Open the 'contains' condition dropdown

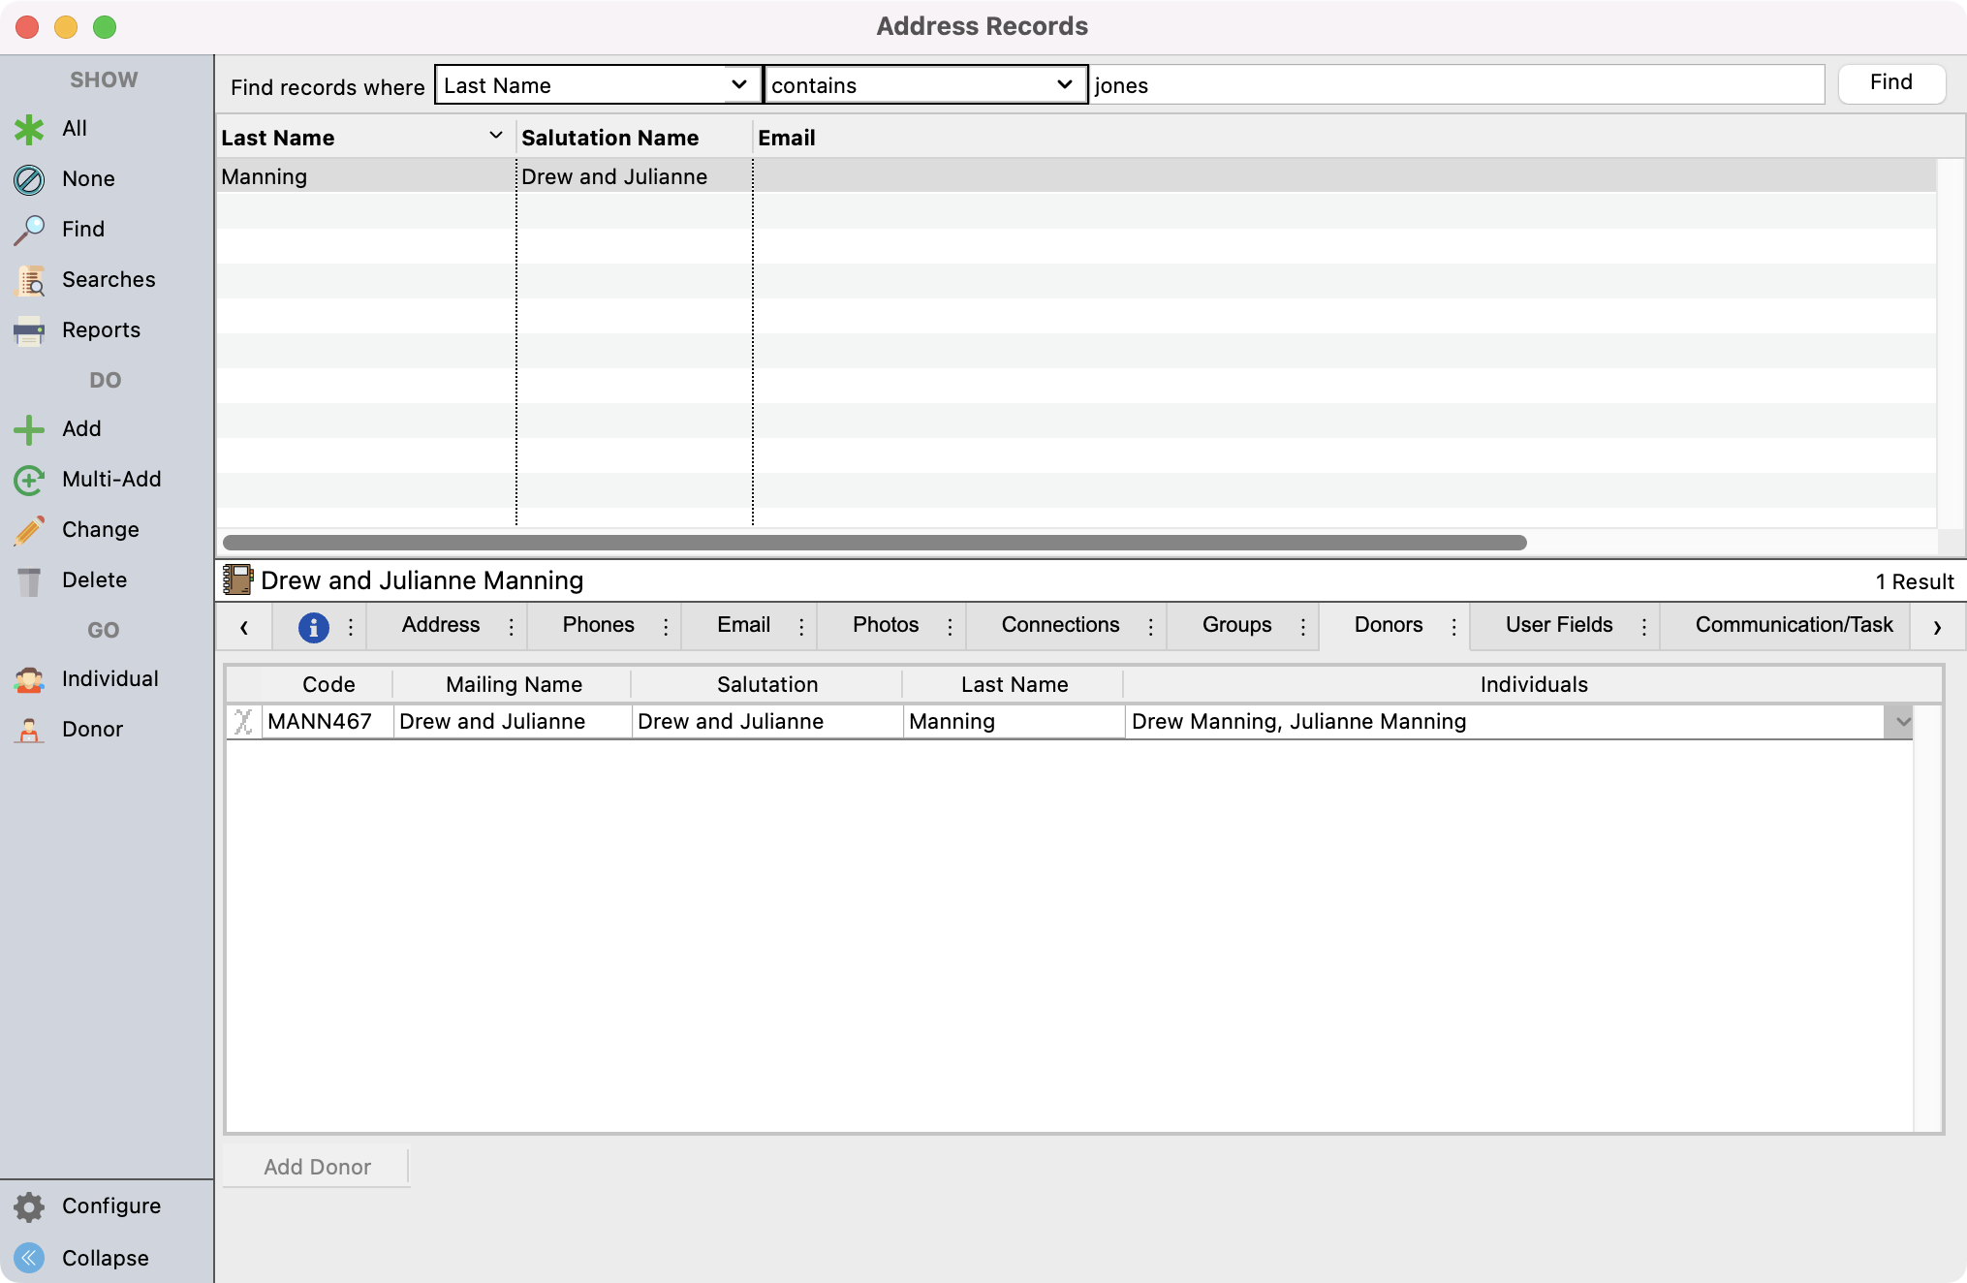tap(1064, 85)
